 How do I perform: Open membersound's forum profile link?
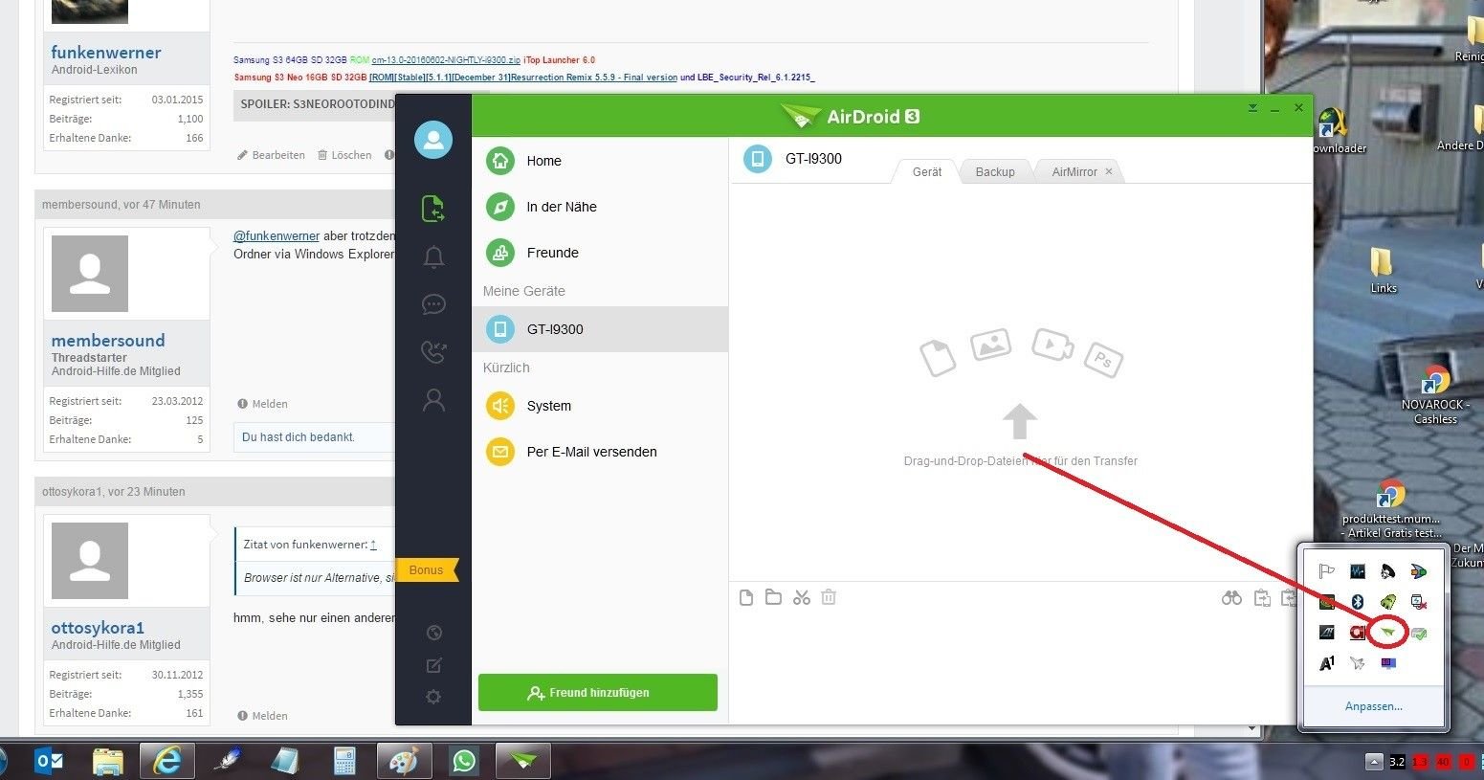point(108,341)
